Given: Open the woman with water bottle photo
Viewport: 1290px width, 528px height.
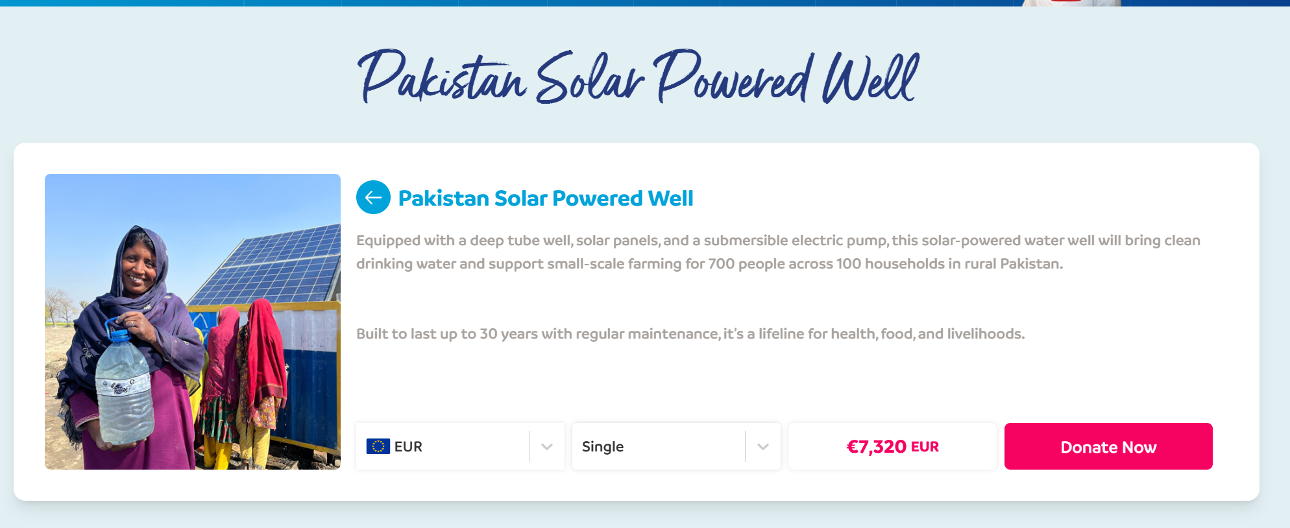Looking at the screenshot, I should click(192, 322).
